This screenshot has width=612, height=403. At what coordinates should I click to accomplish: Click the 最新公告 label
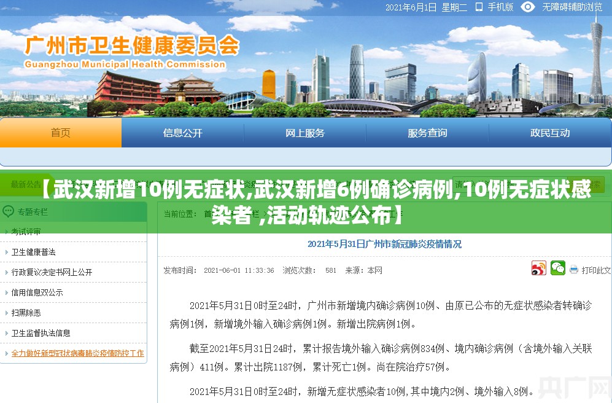(26, 184)
